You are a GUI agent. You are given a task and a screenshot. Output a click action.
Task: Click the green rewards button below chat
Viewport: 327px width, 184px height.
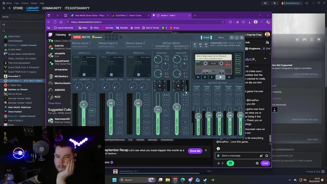[x=230, y=163]
